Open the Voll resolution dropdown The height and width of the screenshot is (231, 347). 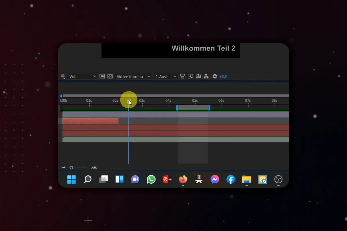click(82, 77)
